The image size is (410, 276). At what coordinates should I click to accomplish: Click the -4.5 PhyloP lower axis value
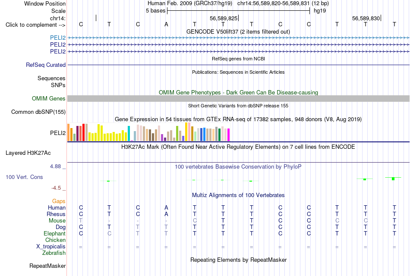[x=56, y=188]
